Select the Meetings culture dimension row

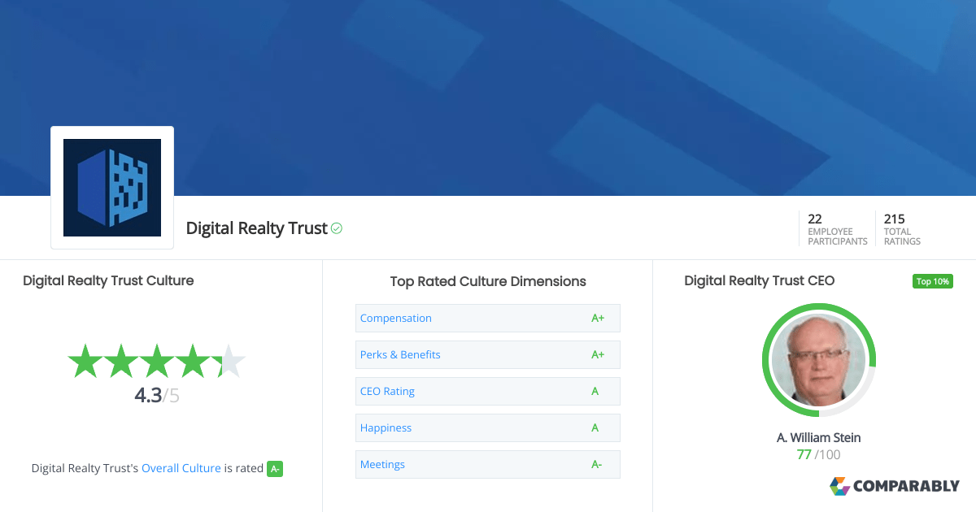488,464
